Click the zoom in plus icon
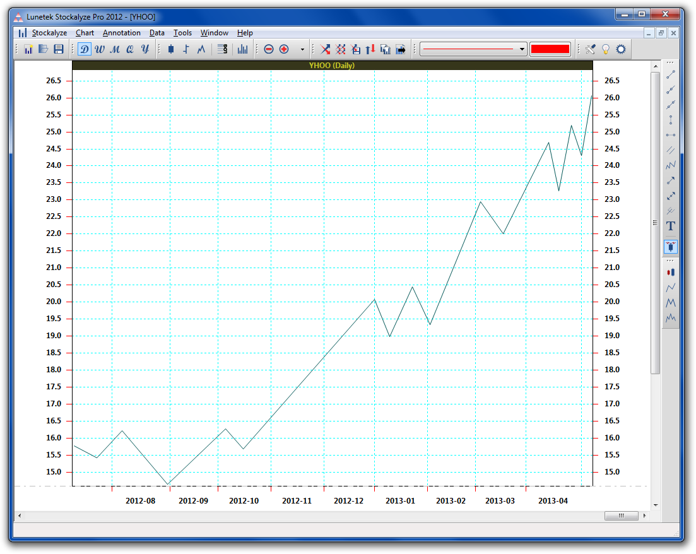 click(284, 49)
